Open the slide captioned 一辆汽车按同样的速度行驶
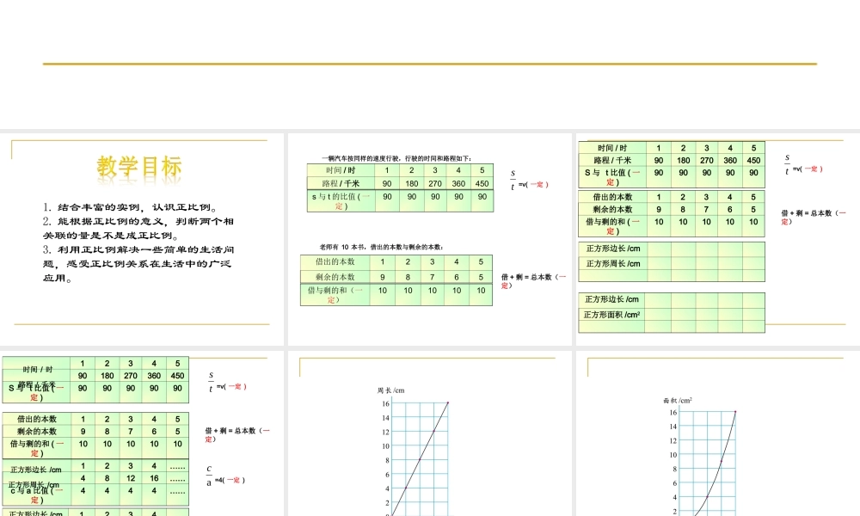The width and height of the screenshot is (860, 516). pyautogui.click(x=429, y=239)
